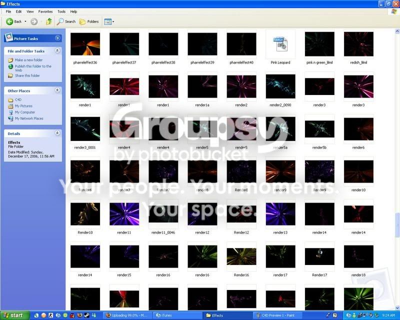Go up one folder level
The height and width of the screenshot is (320, 400).
click(x=49, y=21)
